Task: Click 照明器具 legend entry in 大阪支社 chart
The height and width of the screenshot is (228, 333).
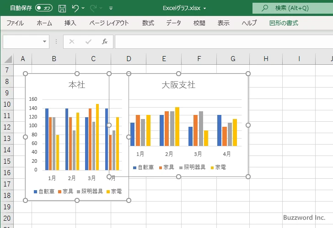Action: click(x=193, y=167)
